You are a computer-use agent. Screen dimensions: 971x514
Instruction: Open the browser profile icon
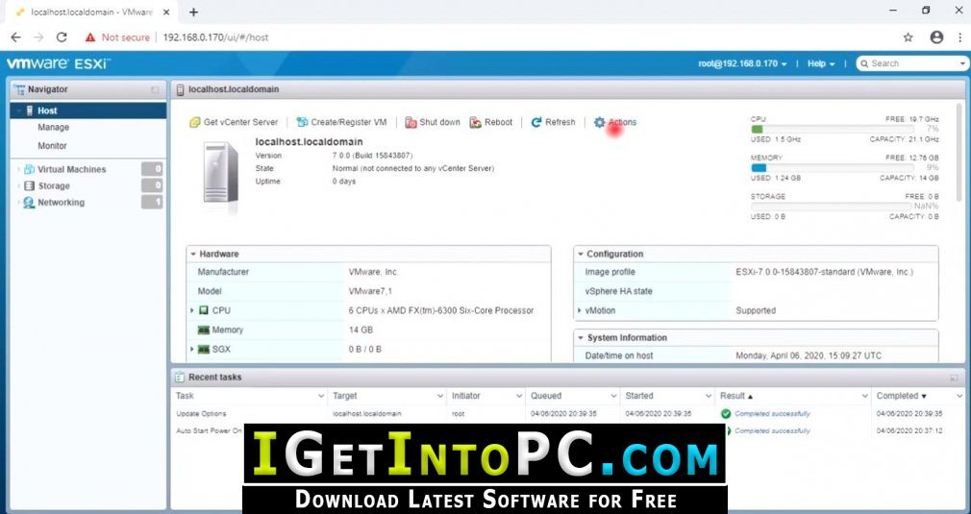[937, 37]
